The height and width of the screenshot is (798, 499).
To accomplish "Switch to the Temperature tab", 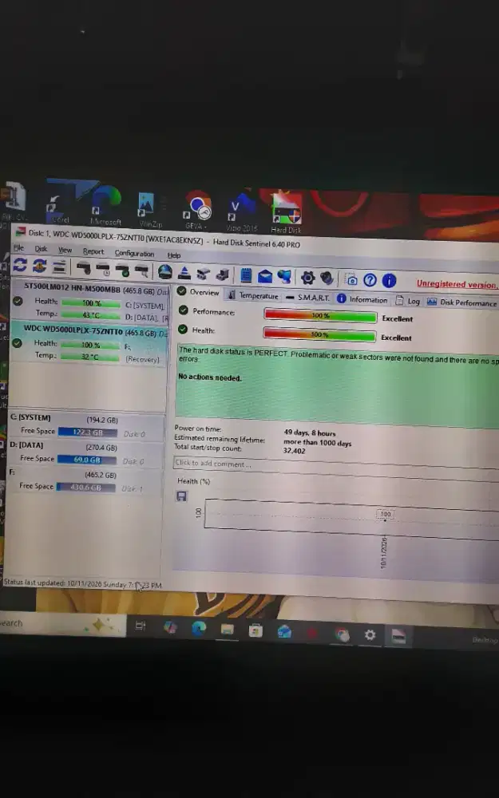I will tap(253, 295).
